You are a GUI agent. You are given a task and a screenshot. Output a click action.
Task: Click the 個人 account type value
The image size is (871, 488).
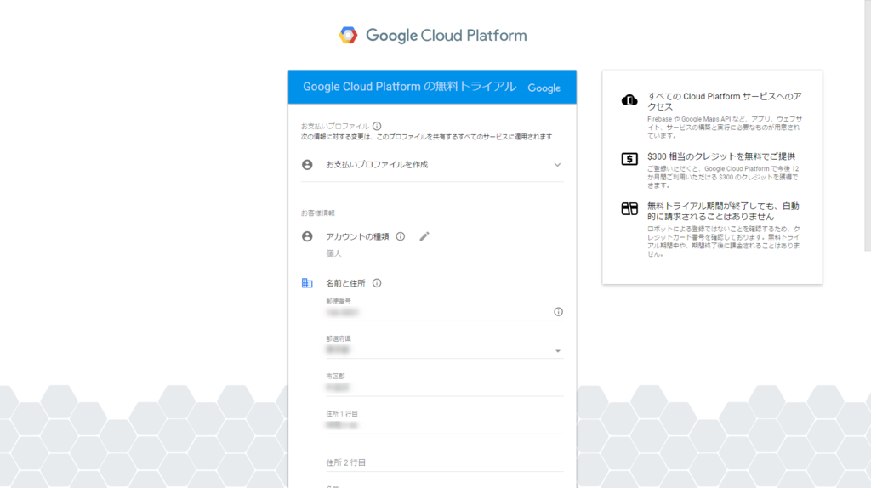click(x=333, y=253)
